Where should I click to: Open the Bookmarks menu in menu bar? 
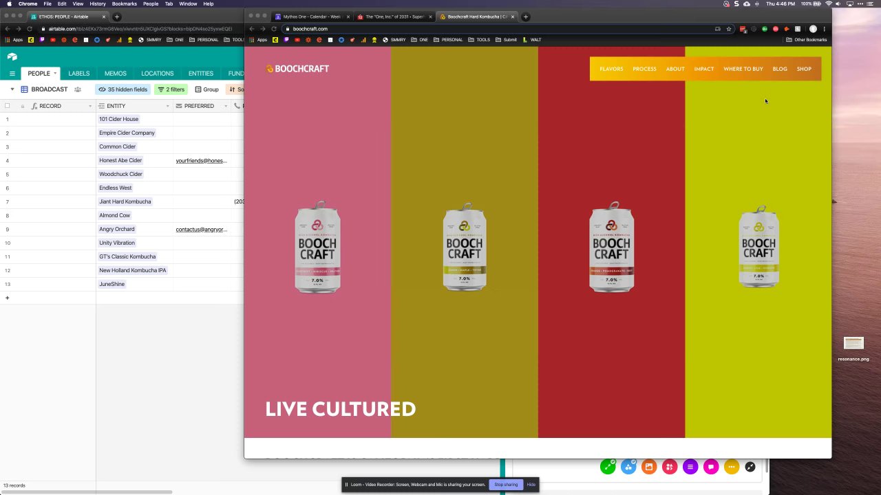click(125, 3)
